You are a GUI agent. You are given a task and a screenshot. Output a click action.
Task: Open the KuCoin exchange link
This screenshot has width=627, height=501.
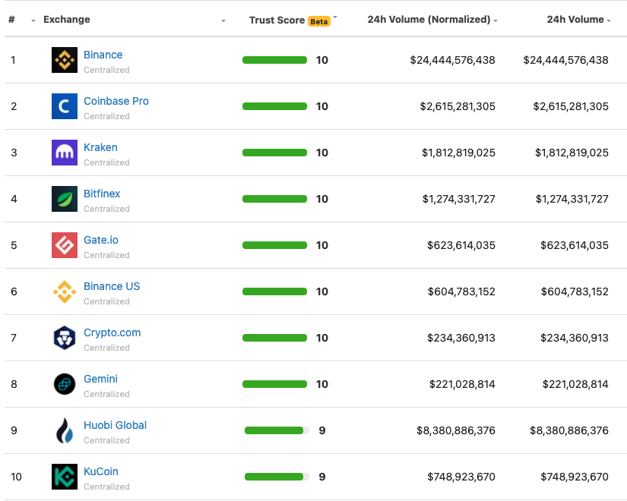pyautogui.click(x=101, y=472)
